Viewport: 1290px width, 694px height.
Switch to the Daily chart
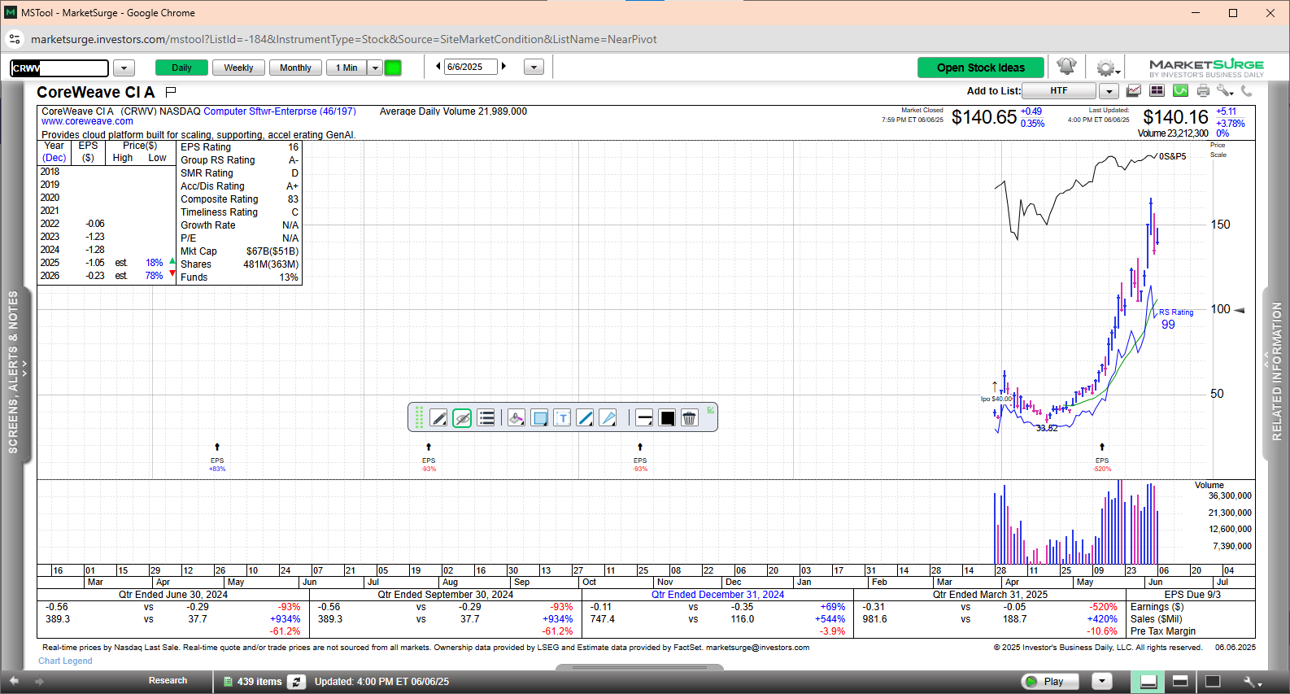tap(181, 68)
